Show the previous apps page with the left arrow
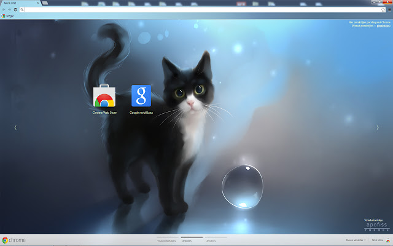 pyautogui.click(x=15, y=127)
